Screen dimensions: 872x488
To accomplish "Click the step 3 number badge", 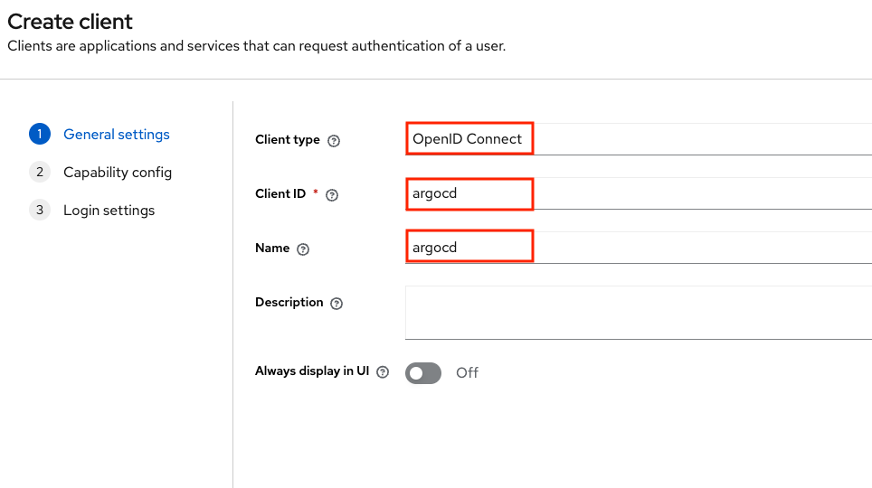I will point(40,210).
